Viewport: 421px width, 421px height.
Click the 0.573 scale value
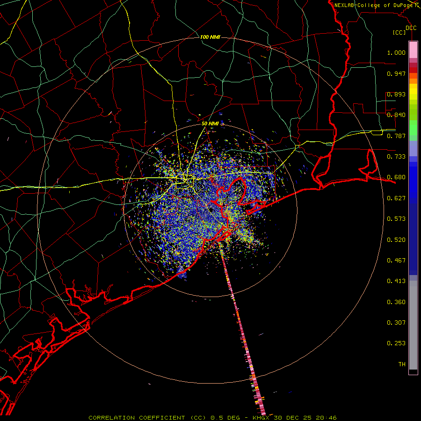point(396,219)
